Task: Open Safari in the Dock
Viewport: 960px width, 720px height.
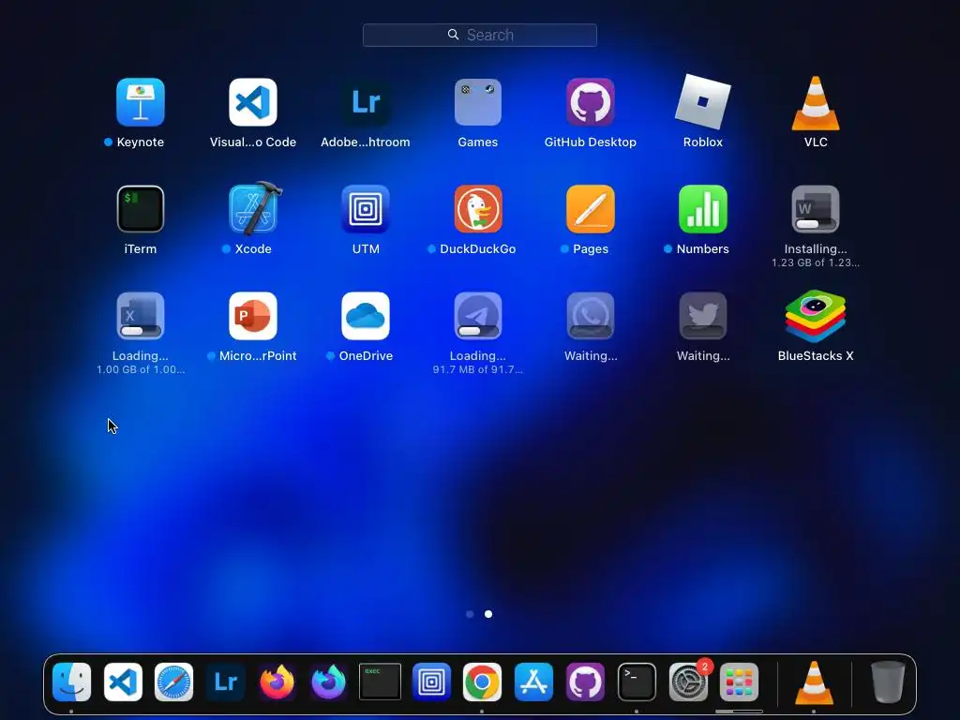Action: (173, 682)
